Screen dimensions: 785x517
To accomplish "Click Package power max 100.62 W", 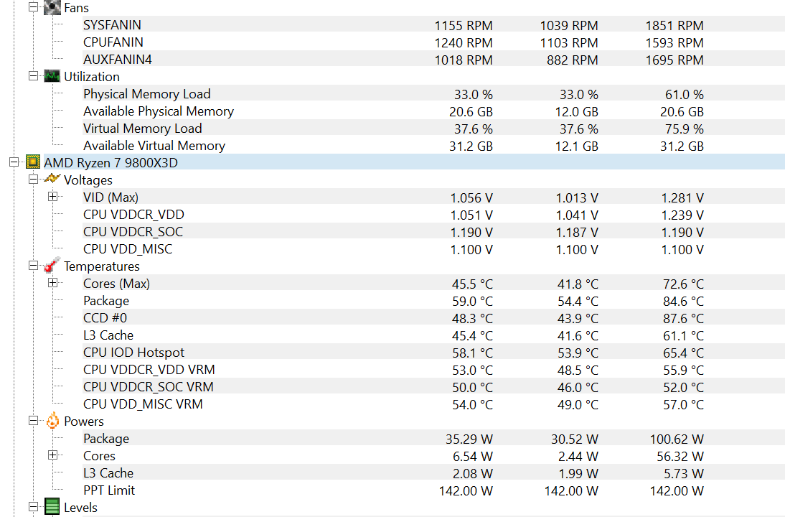I will point(677,439).
